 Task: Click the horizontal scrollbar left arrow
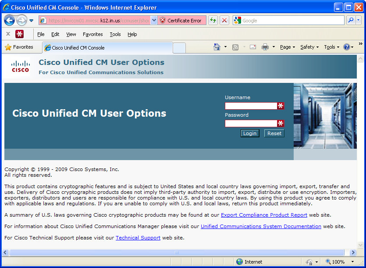[x=6, y=252]
